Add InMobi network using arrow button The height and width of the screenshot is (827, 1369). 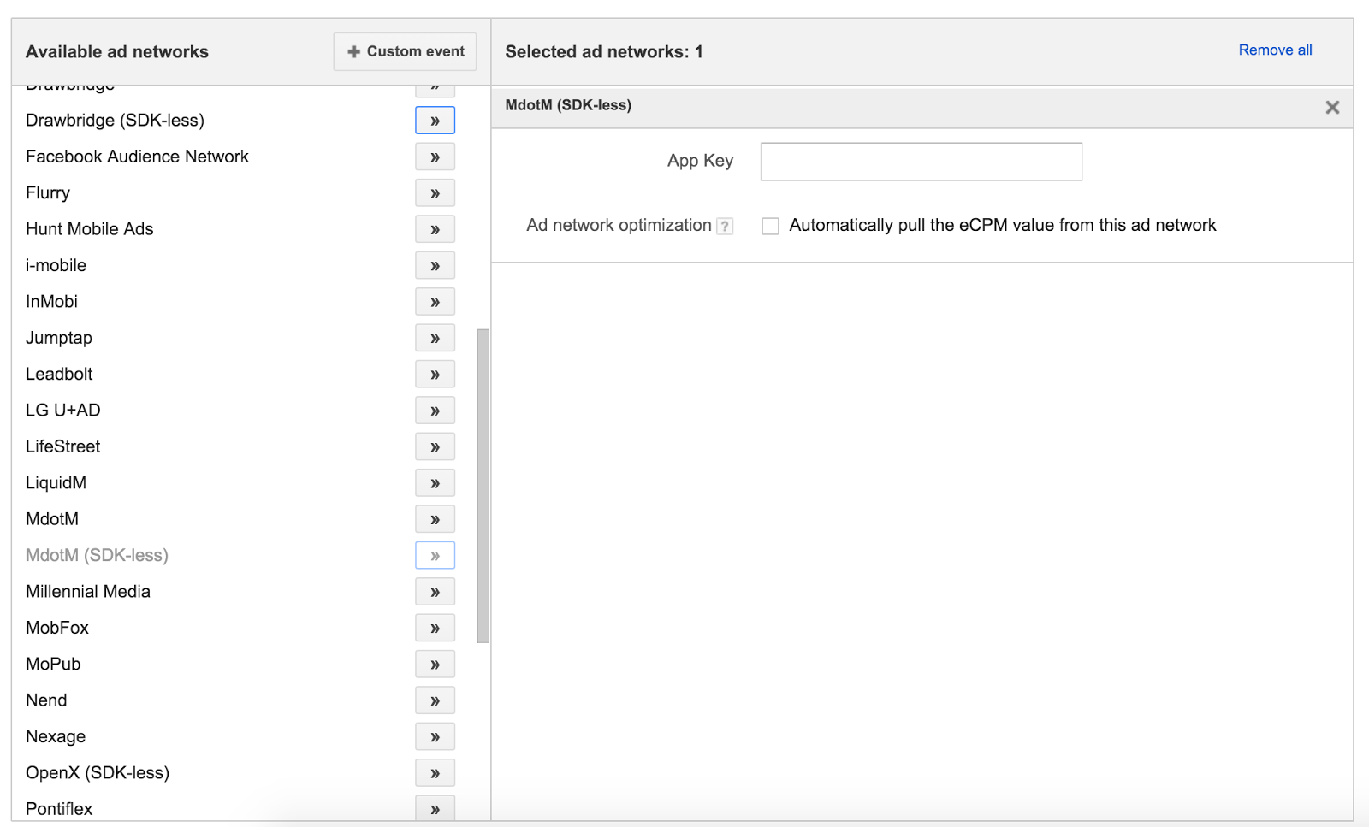click(x=435, y=302)
